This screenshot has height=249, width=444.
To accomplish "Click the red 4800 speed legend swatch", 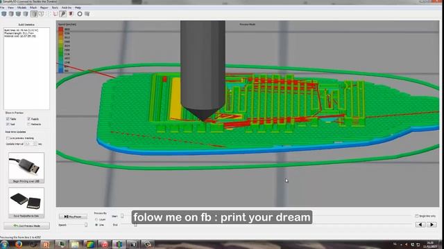I will (61, 29).
